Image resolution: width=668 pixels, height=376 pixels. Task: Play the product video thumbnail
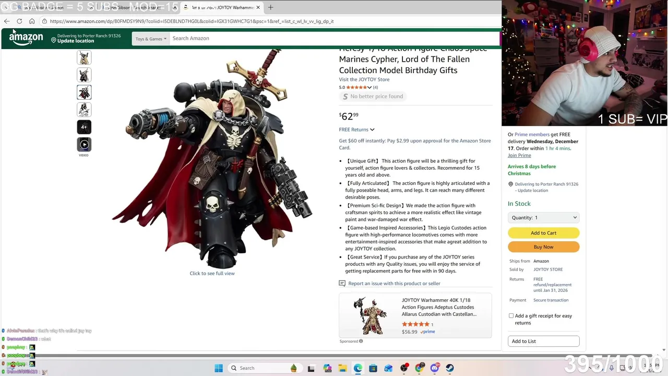click(84, 145)
